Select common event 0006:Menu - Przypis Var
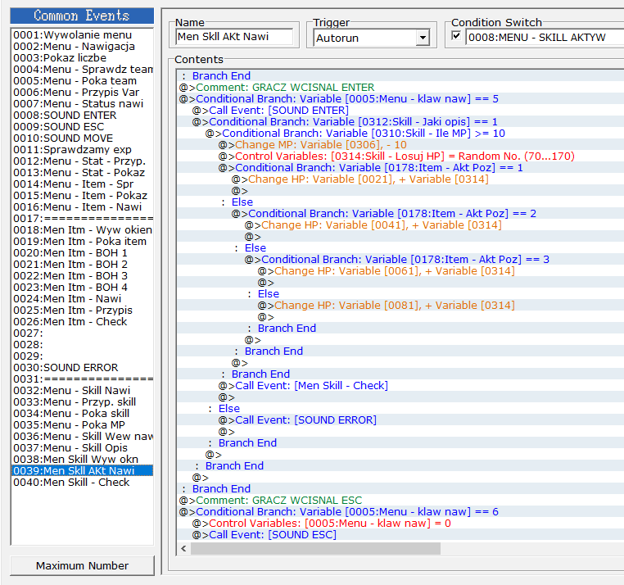624x585 pixels. [82, 93]
